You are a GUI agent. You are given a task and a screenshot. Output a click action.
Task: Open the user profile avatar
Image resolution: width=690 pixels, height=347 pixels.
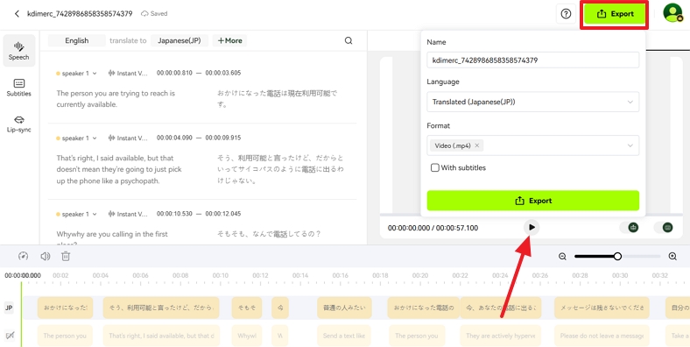672,13
